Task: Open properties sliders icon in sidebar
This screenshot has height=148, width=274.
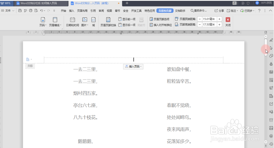Action: pyautogui.click(x=271, y=88)
